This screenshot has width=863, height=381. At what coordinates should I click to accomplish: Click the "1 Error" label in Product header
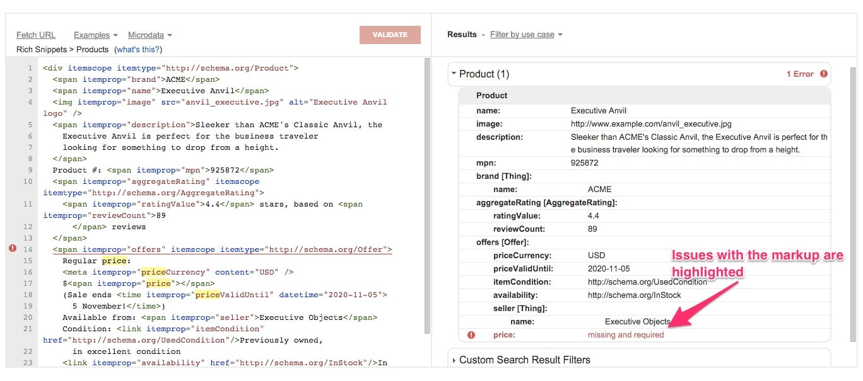(799, 74)
